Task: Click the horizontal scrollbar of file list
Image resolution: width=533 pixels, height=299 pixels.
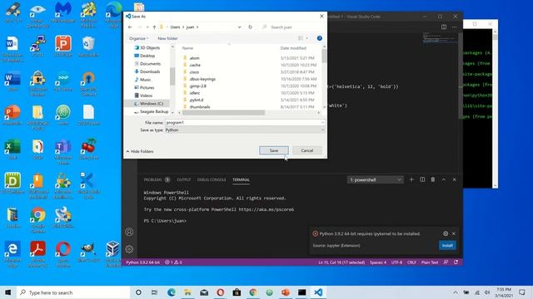Action: click(x=223, y=113)
